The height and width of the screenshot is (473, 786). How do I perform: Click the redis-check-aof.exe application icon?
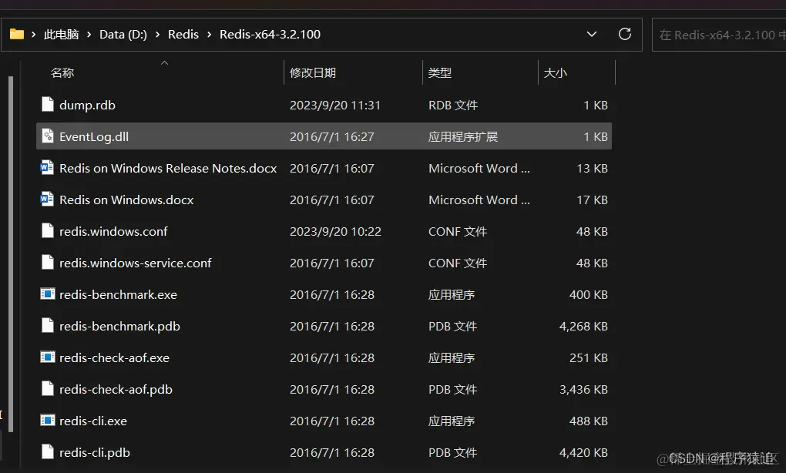pos(48,357)
